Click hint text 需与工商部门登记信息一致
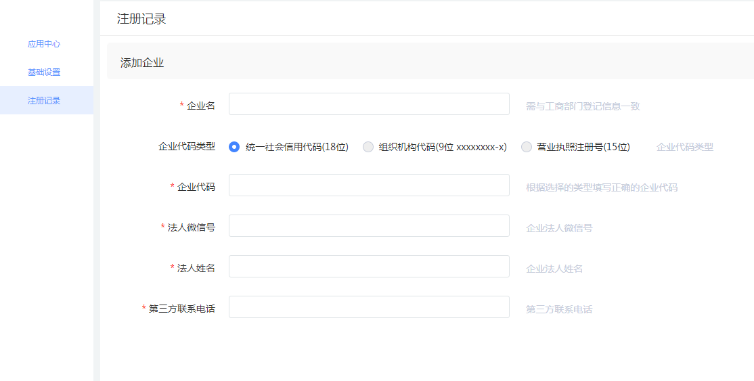754x381 pixels. (x=583, y=106)
